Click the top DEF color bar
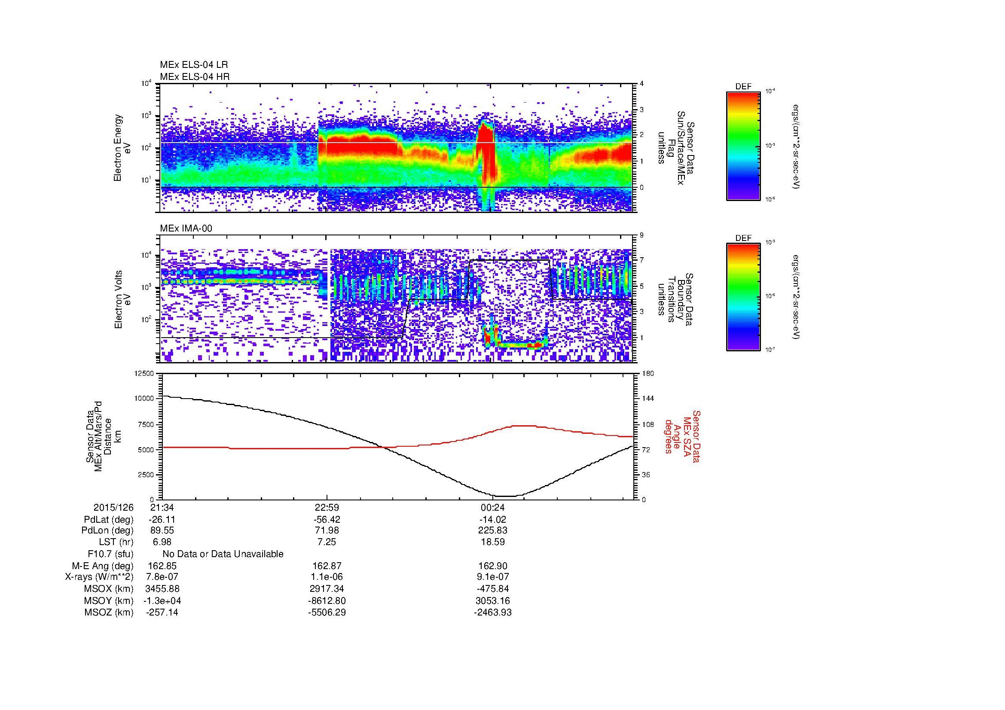Image resolution: width=1005 pixels, height=710 pixels. [743, 146]
